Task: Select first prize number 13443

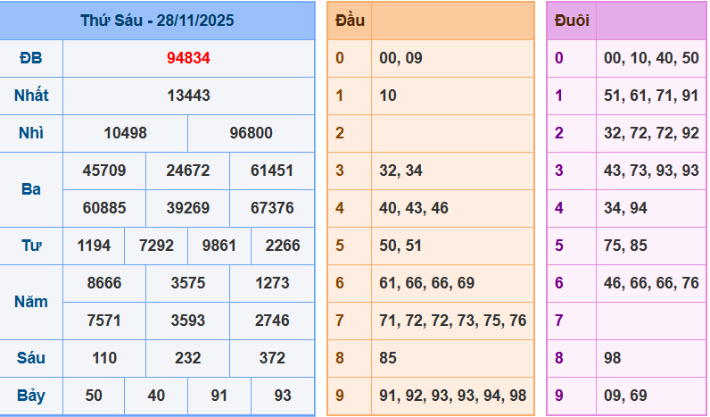Action: click(x=188, y=96)
